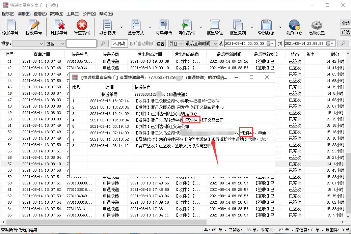Select the 修改单号 pencil icon
Image resolution: width=351 pixels, height=234 pixels.
pos(35,27)
